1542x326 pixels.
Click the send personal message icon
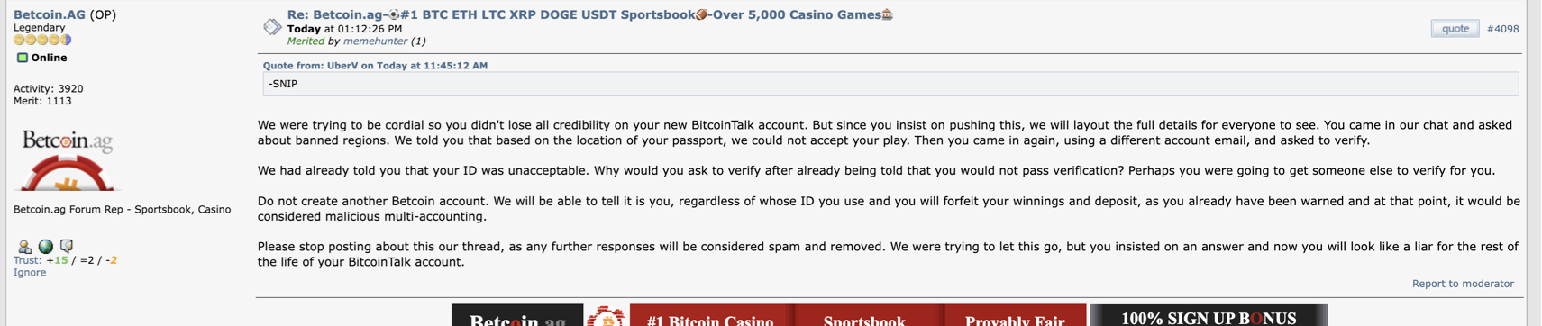(x=66, y=246)
